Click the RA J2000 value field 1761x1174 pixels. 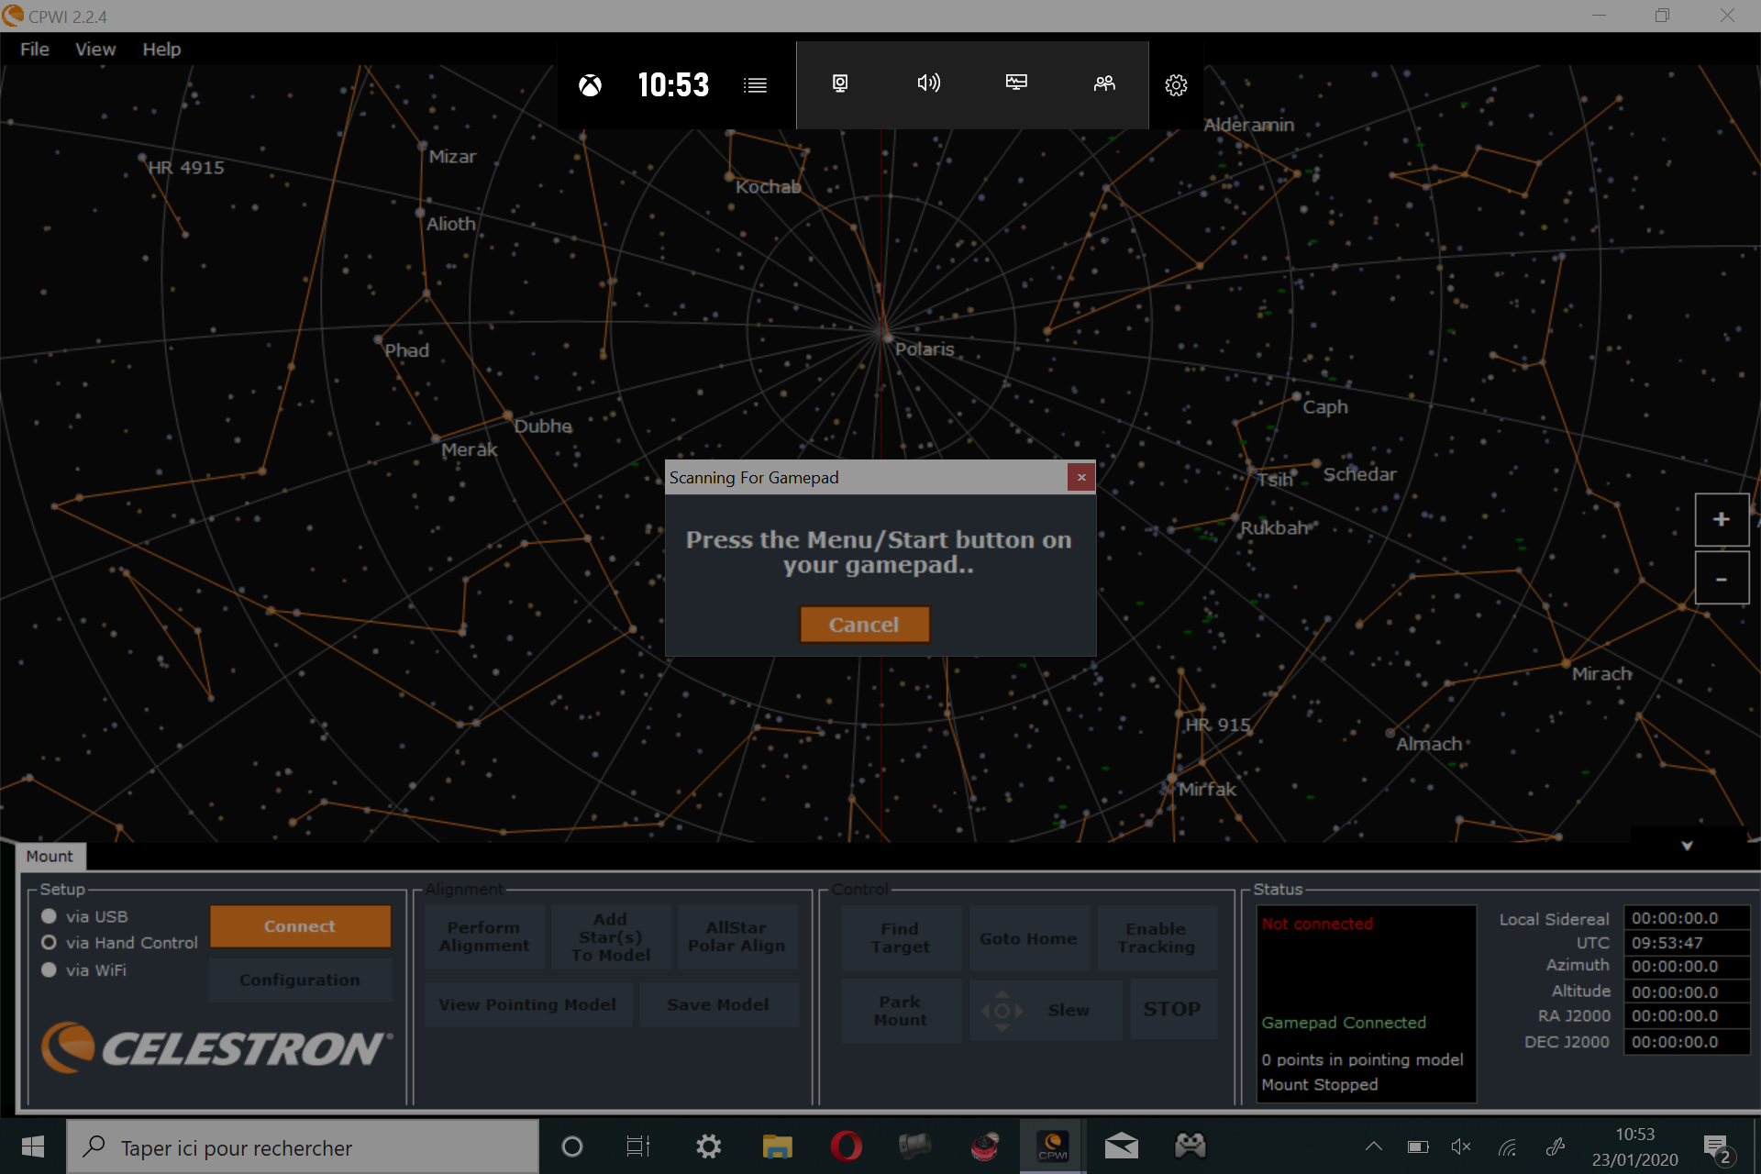pyautogui.click(x=1687, y=1016)
